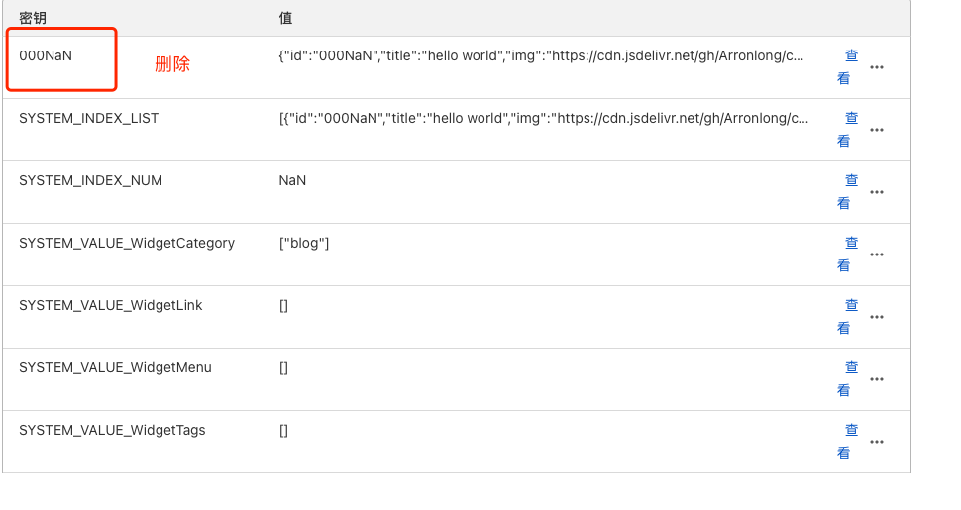Click 查看 for SYSTEM_VALUE_WidgetCategory
Viewport: 961px width, 510px height.
click(x=847, y=255)
